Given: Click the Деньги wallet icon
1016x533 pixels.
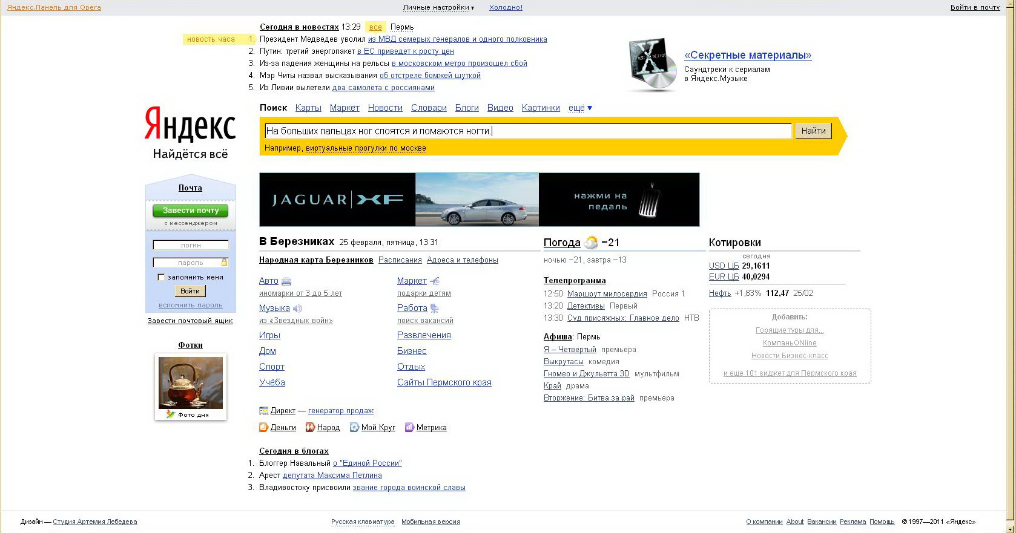Looking at the screenshot, I should (263, 427).
